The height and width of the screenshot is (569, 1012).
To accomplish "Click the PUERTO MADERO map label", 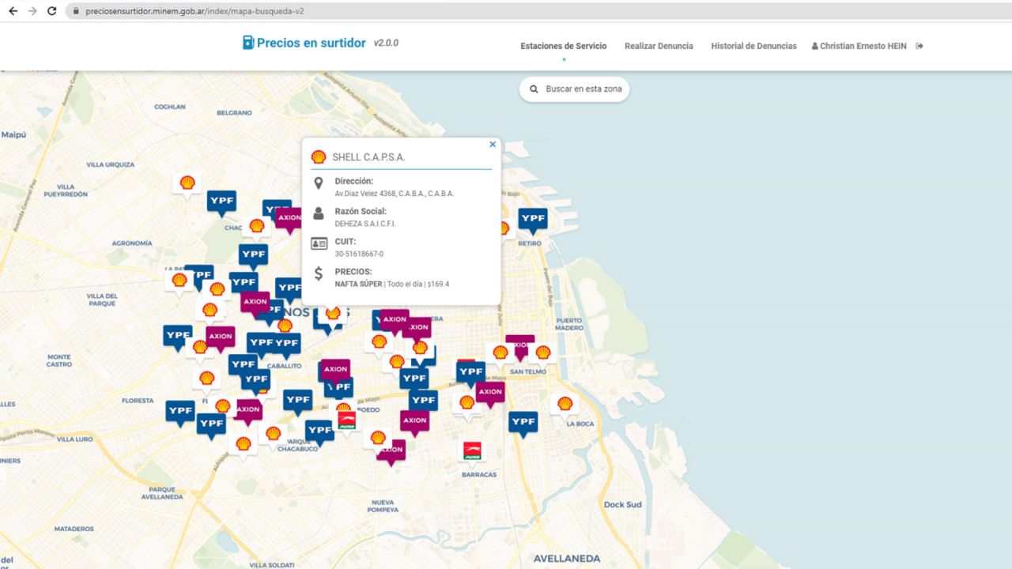I will point(569,324).
